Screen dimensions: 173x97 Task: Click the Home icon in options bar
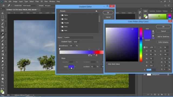(x=4, y=5)
